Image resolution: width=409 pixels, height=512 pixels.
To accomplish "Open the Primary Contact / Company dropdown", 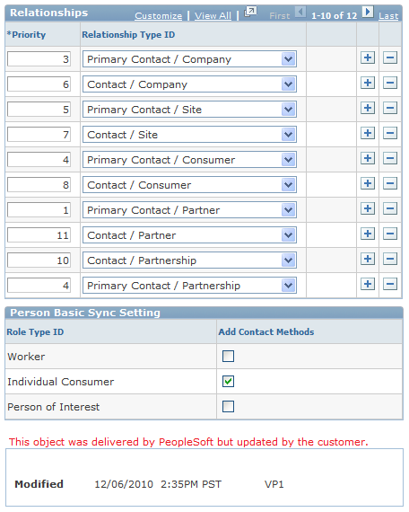I will 189,59.
